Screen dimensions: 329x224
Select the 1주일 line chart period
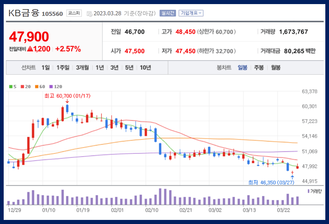(63, 67)
